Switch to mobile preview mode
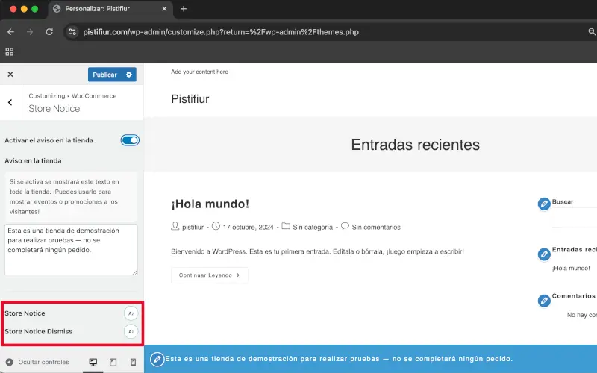Image resolution: width=597 pixels, height=373 pixels. (134, 362)
